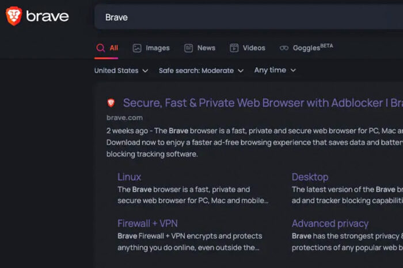Open 'Secure, Fast & Private Web Browser' result

(263, 103)
